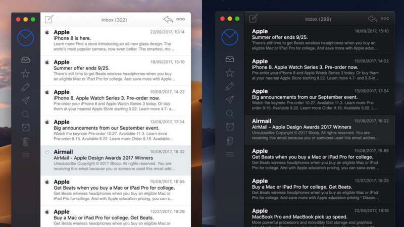Image resolution: width=404 pixels, height=227 pixels.
Task: Click the hamburger menu in the light sidebar
Action: [x=26, y=155]
